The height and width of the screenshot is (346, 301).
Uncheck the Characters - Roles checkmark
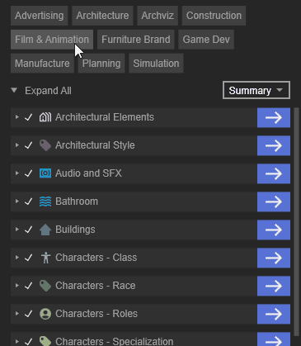click(29, 314)
